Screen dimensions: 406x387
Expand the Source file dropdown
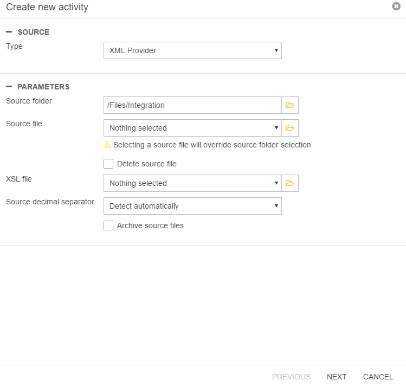(192, 128)
